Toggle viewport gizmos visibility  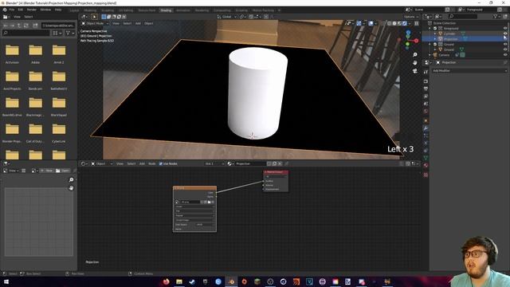[359, 23]
